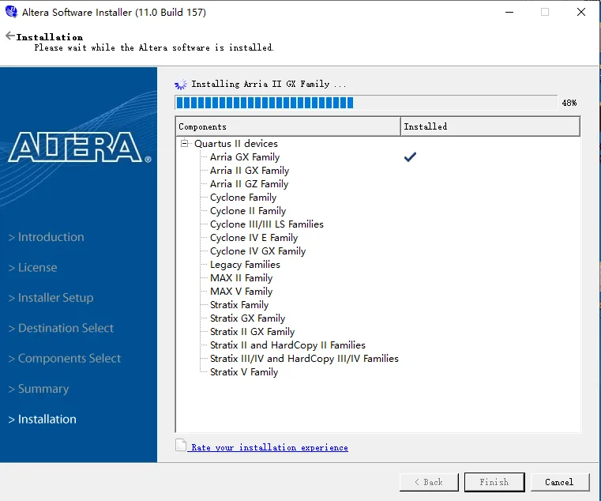Screen dimensions: 601x501
Task: Go to Installer Setup step
Action: 51,298
